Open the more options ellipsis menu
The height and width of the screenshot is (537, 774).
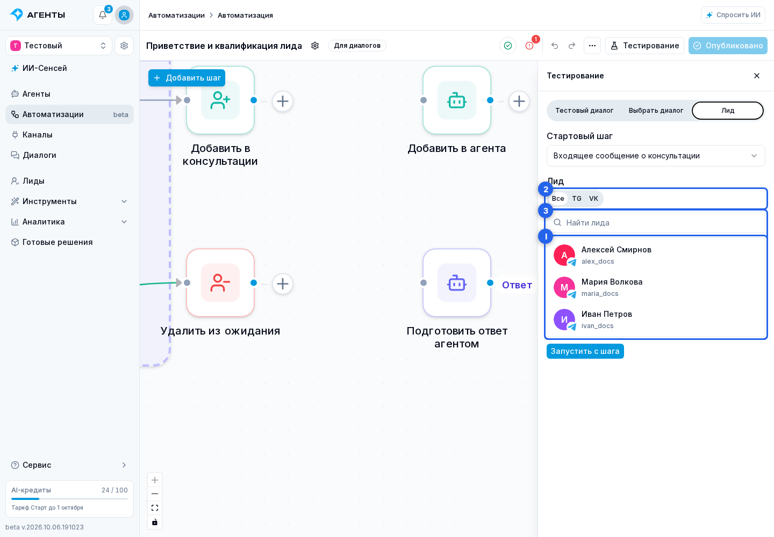click(592, 46)
